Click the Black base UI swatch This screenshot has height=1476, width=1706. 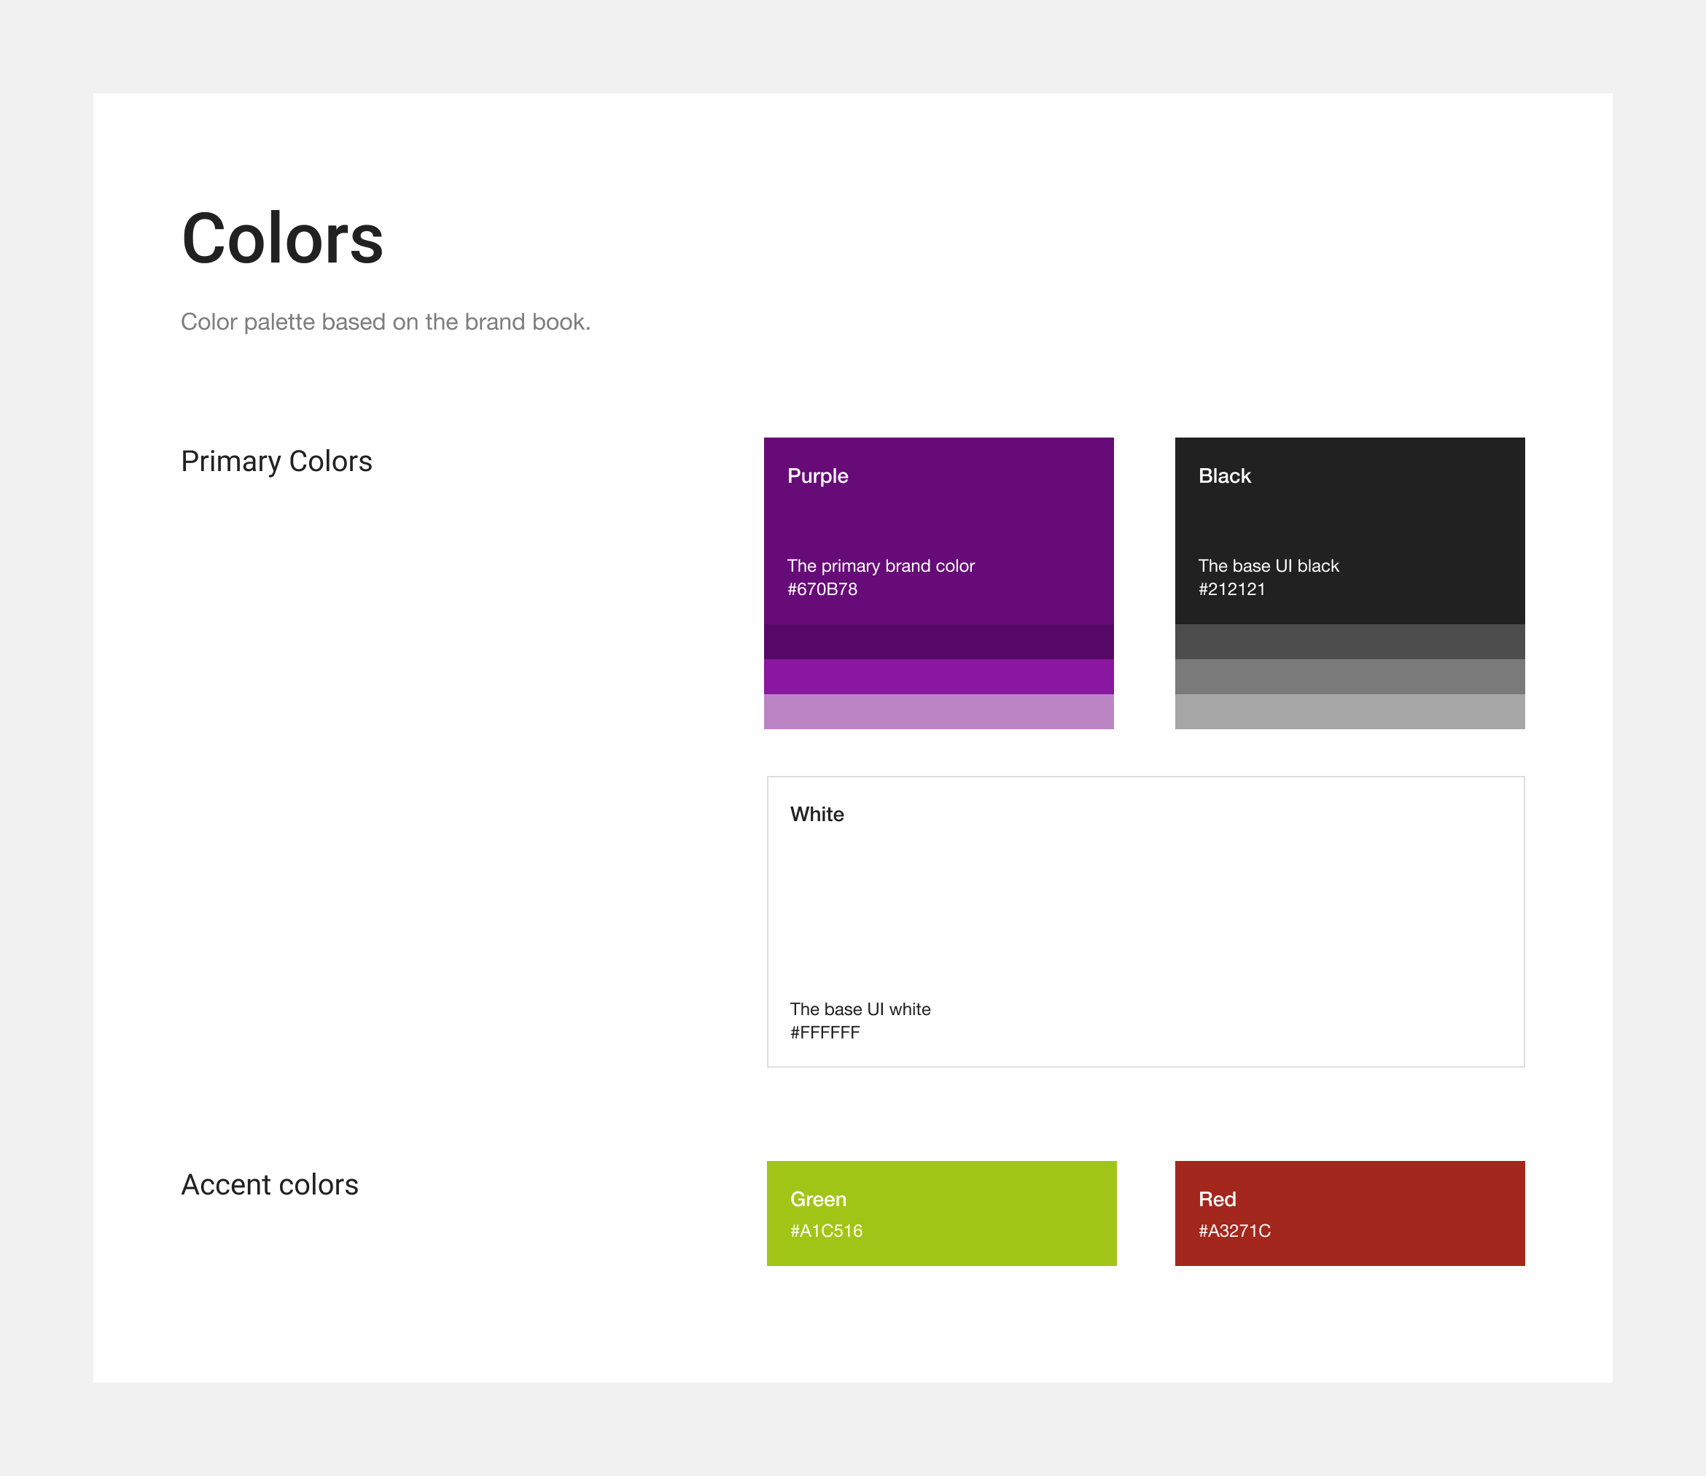pos(1349,530)
